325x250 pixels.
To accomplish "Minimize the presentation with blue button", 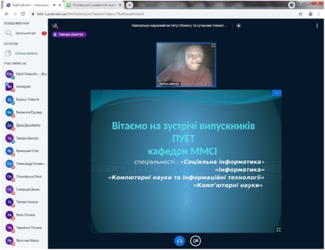I will [x=277, y=93].
